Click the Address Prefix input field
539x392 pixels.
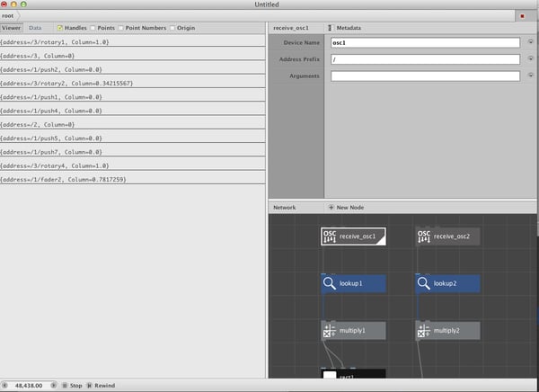tap(425, 59)
